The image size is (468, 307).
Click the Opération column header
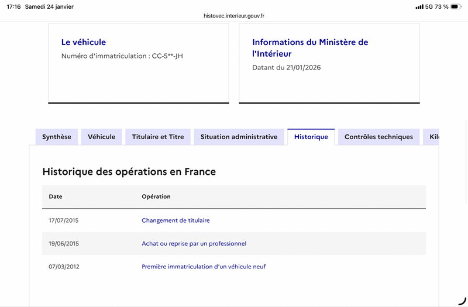156,196
